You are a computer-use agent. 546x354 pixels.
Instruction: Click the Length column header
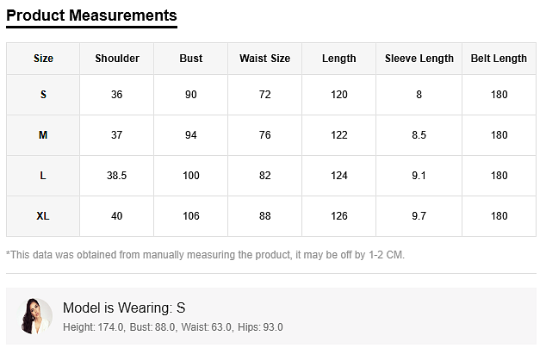coord(339,59)
